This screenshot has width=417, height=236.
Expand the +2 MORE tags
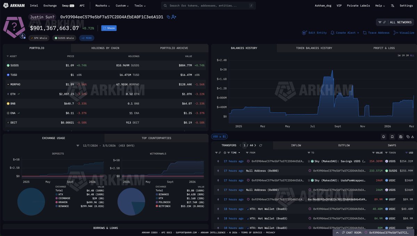[x=87, y=38]
